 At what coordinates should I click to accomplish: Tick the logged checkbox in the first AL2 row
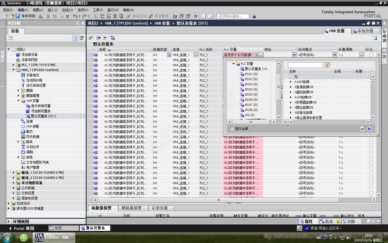[x=371, y=163]
